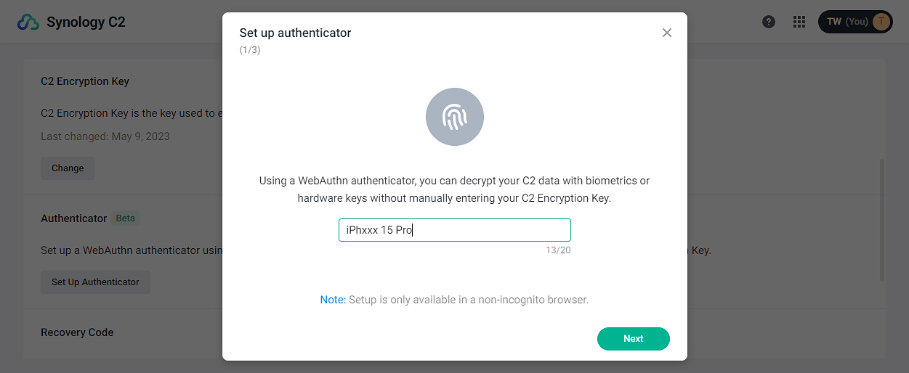This screenshot has height=373, width=909.
Task: Click the Change encryption key button
Action: [x=68, y=168]
